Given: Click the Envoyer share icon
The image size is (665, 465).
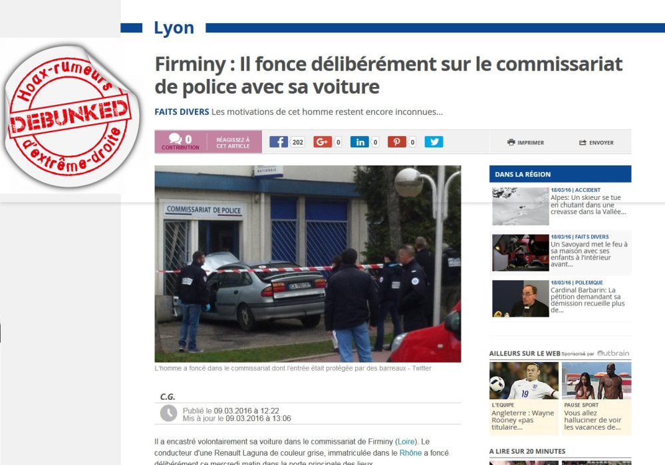Looking at the screenshot, I should coord(583,143).
